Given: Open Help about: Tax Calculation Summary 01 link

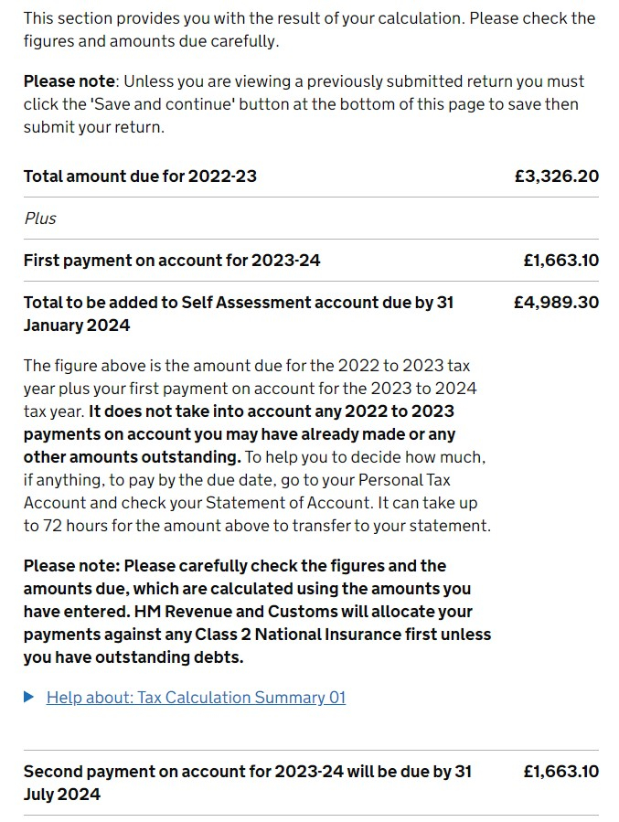Looking at the screenshot, I should click(x=196, y=698).
